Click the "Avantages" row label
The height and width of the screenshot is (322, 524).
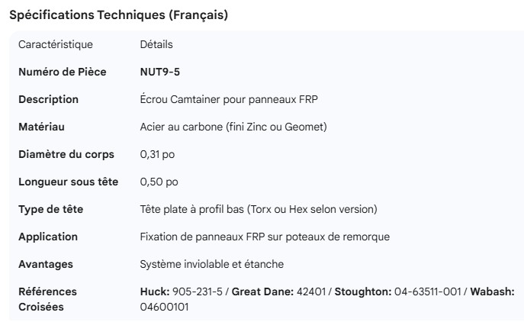pyautogui.click(x=46, y=265)
